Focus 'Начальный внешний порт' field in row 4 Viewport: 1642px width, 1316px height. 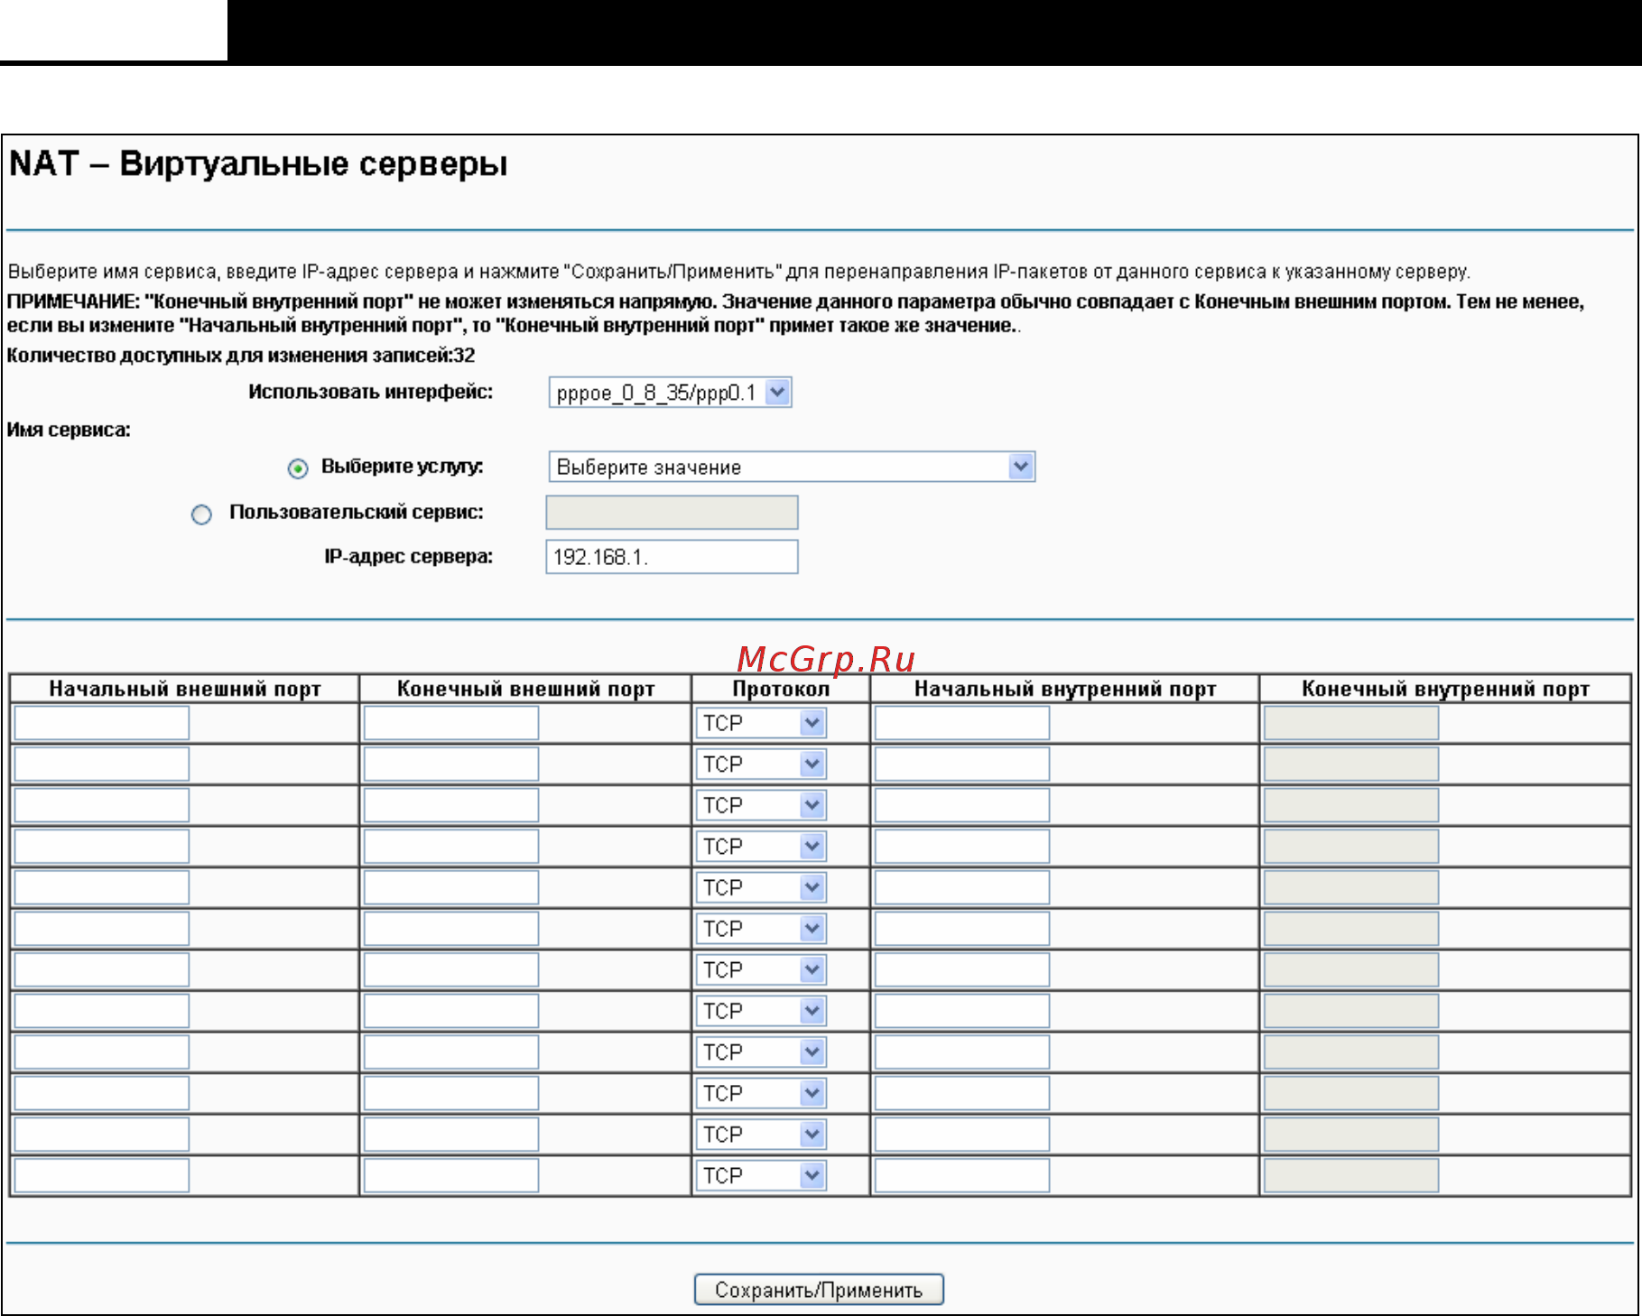tap(102, 847)
